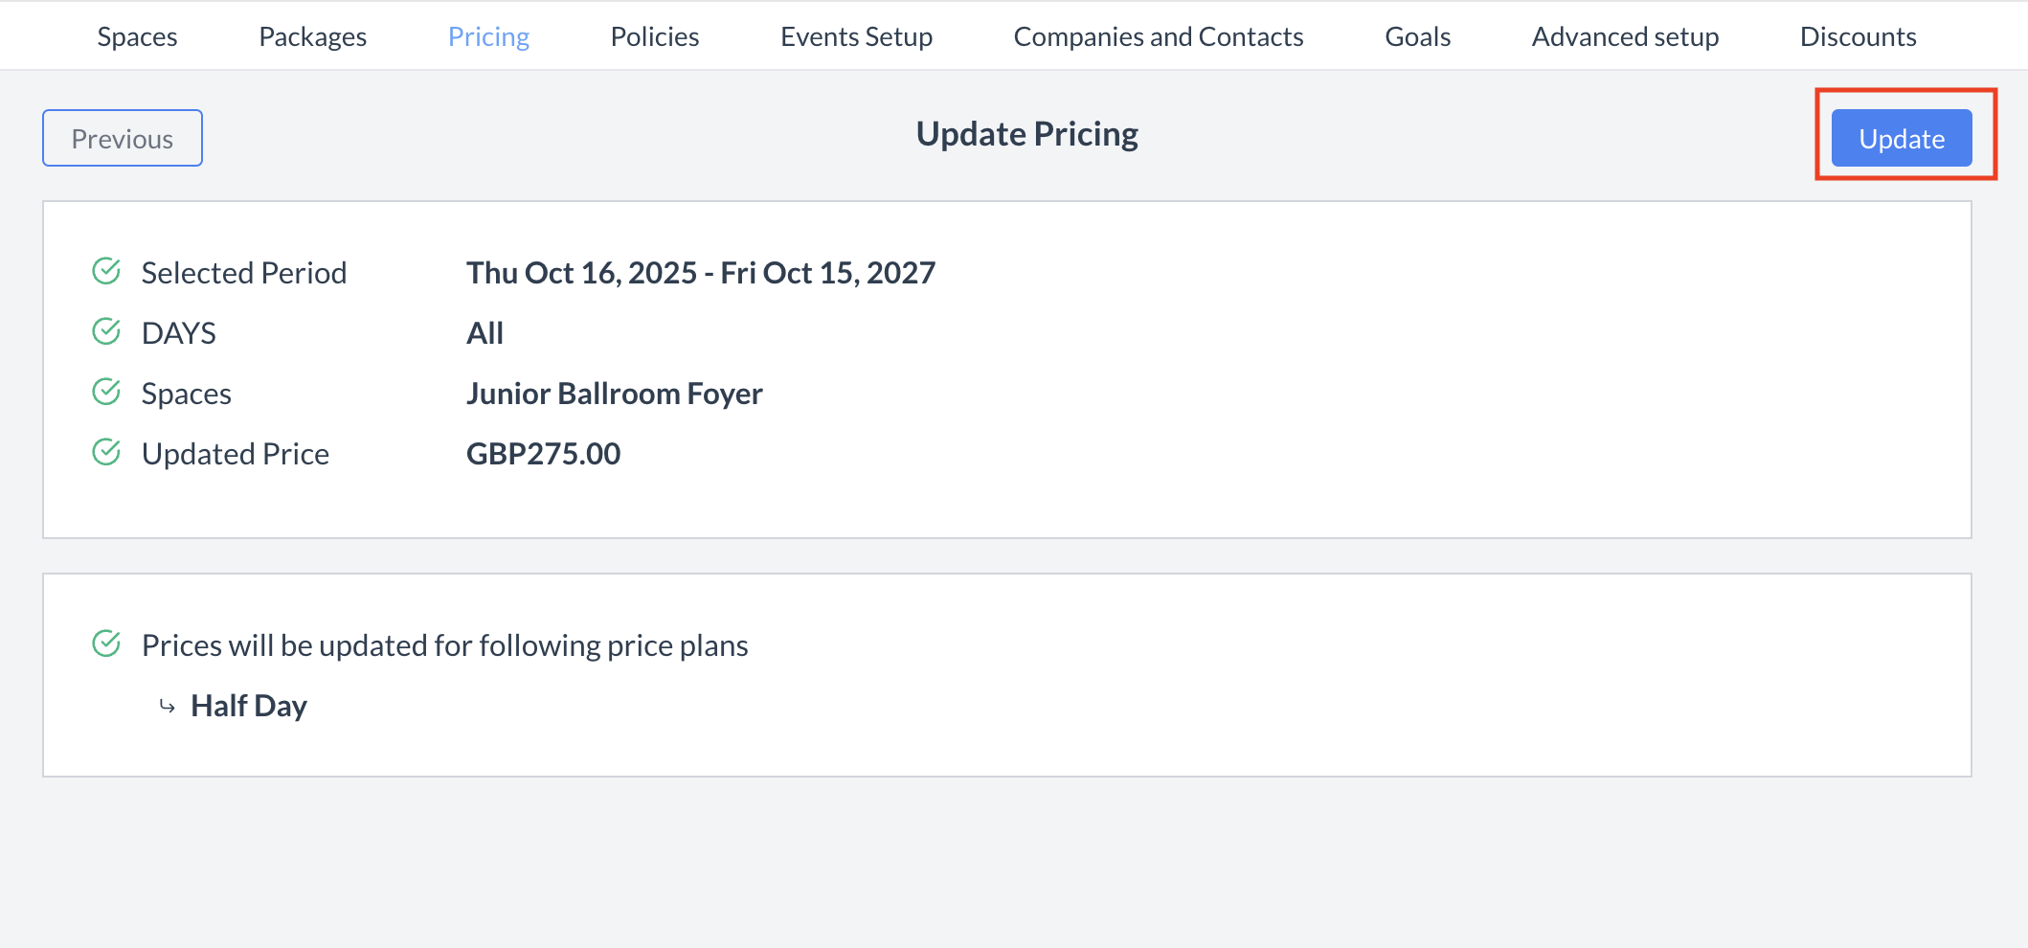Click the arrow icon before Half Day
2028x948 pixels.
point(168,706)
